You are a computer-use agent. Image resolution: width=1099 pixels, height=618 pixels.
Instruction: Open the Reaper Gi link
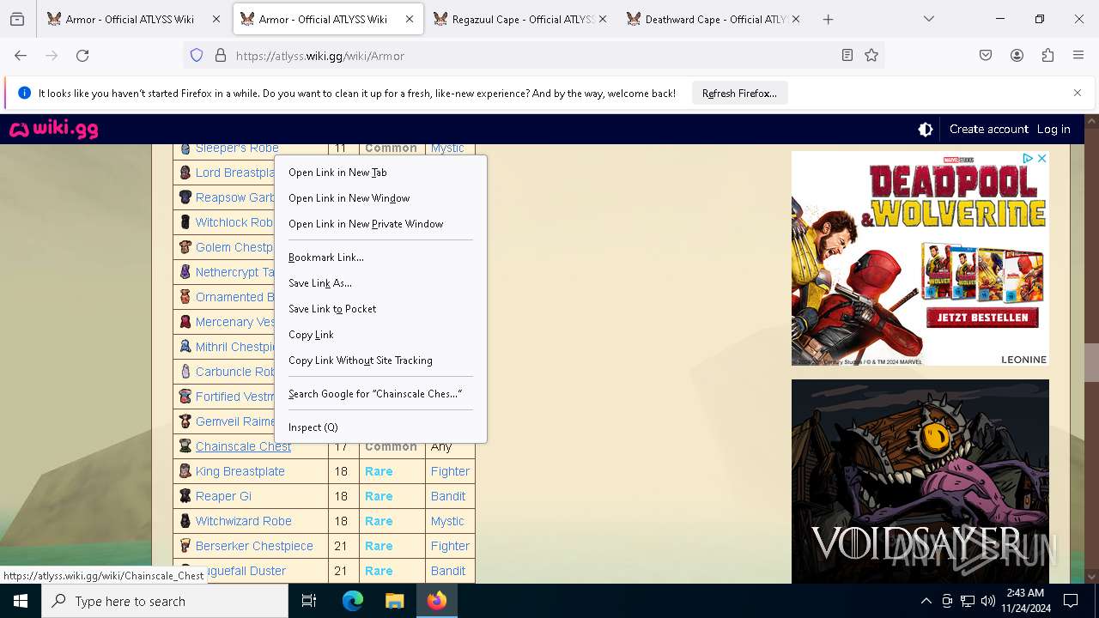[x=223, y=496]
